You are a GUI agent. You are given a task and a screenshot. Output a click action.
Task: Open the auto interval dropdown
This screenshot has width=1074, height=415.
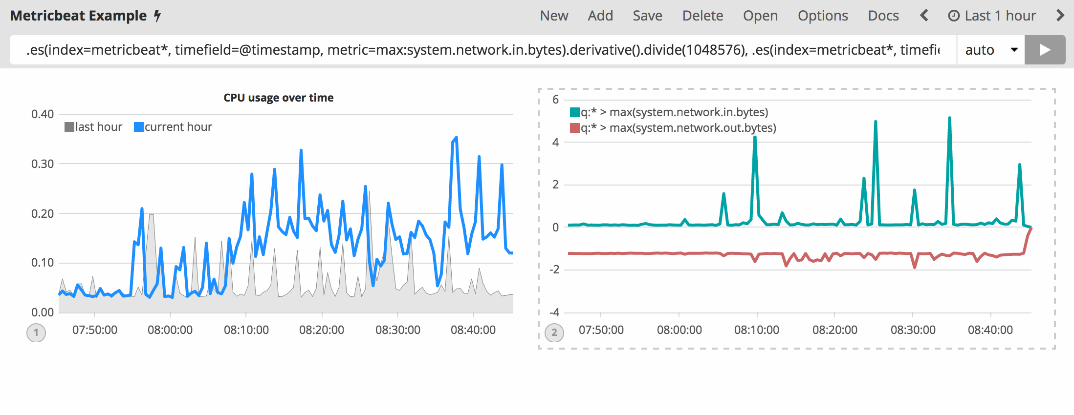tap(990, 50)
